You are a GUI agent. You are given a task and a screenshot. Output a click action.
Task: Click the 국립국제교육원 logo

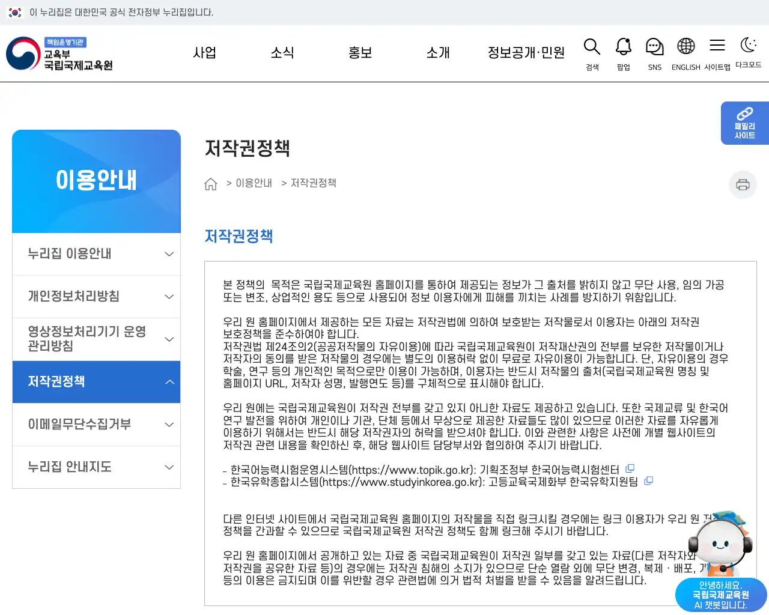coord(60,53)
